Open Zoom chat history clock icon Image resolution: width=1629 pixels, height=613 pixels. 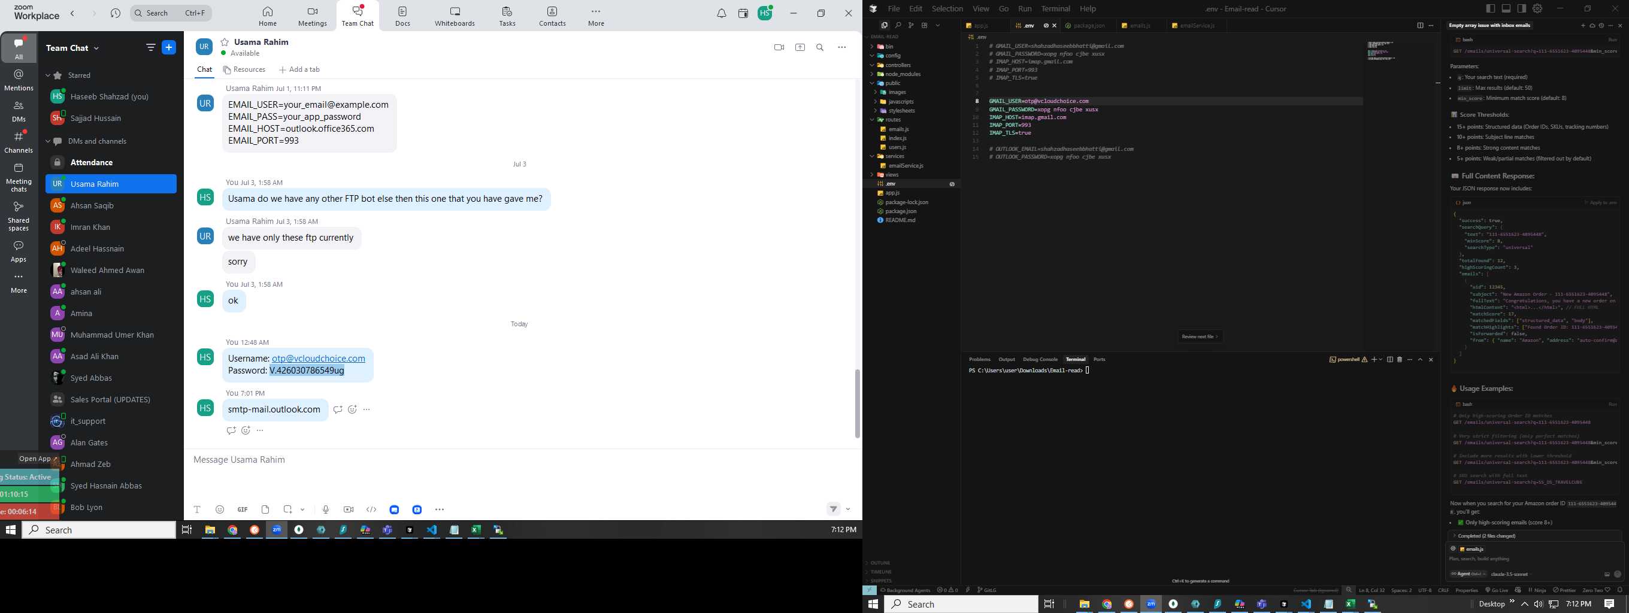115,13
